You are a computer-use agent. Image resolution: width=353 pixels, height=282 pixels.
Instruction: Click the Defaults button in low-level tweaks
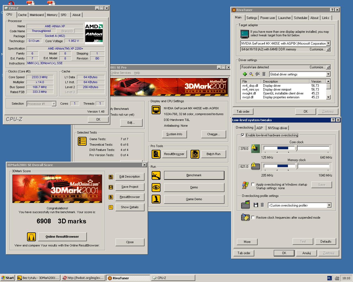(x=326, y=242)
